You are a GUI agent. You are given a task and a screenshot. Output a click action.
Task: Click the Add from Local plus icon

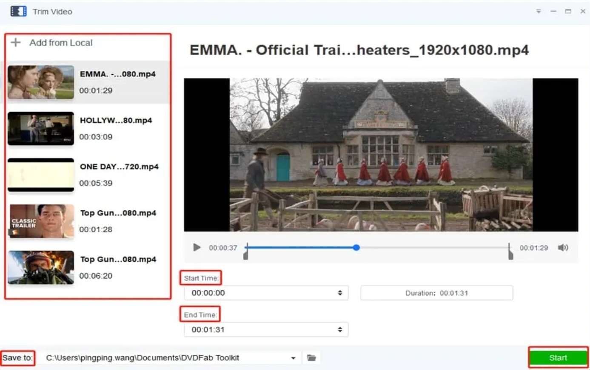(16, 42)
